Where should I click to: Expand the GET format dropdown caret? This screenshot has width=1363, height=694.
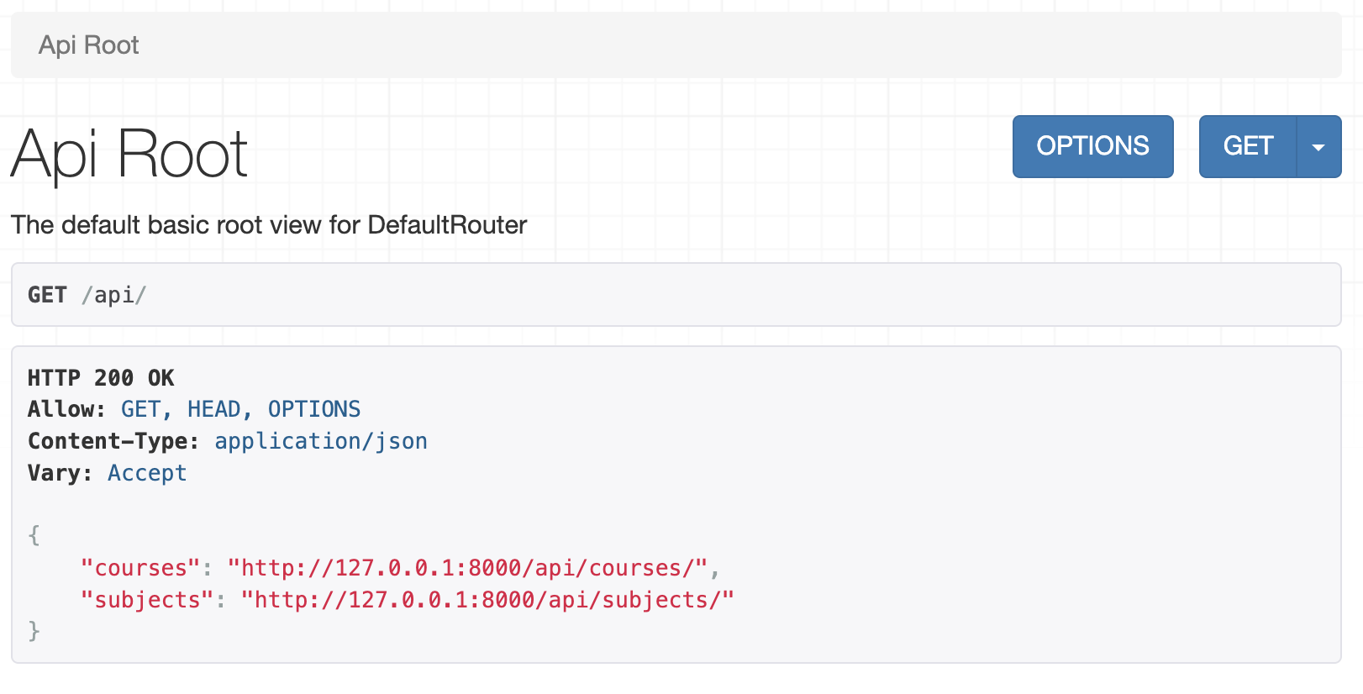point(1318,146)
